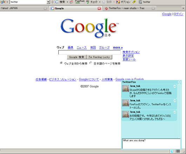This screenshot has width=186, height=154.
Task: Click the twitter word-find button in toolbar
Action: coord(145,2)
